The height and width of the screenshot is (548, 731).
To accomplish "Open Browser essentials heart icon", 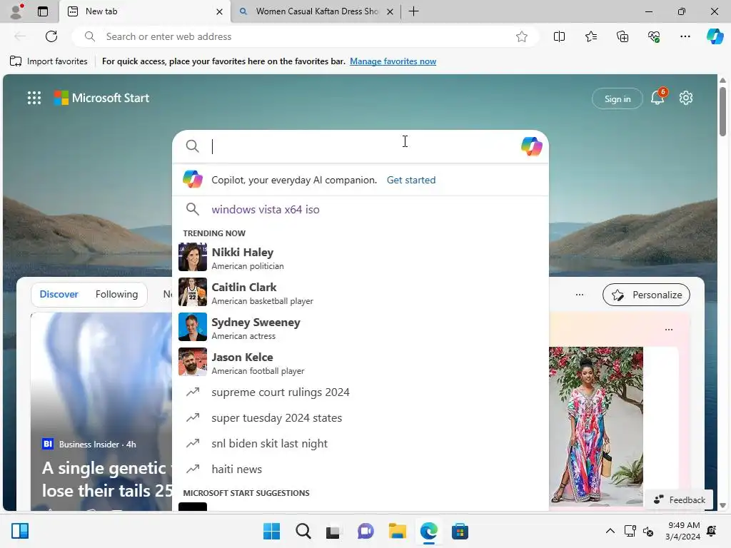I will click(x=654, y=36).
